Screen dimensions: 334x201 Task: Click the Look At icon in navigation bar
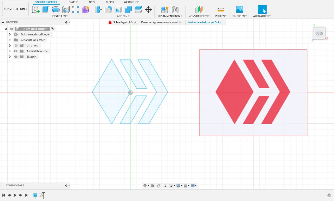(153, 186)
